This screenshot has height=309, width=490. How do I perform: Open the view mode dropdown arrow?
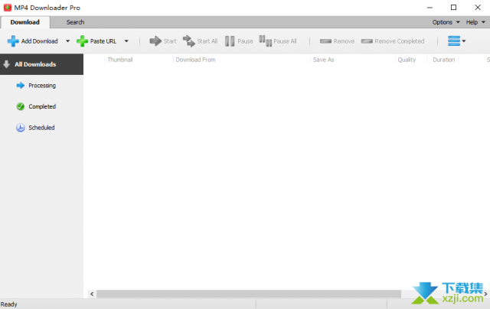(464, 41)
